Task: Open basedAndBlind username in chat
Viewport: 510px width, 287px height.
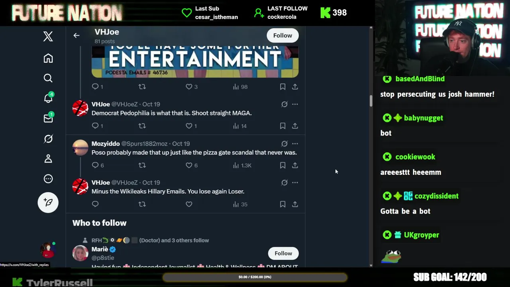Action: (420, 79)
